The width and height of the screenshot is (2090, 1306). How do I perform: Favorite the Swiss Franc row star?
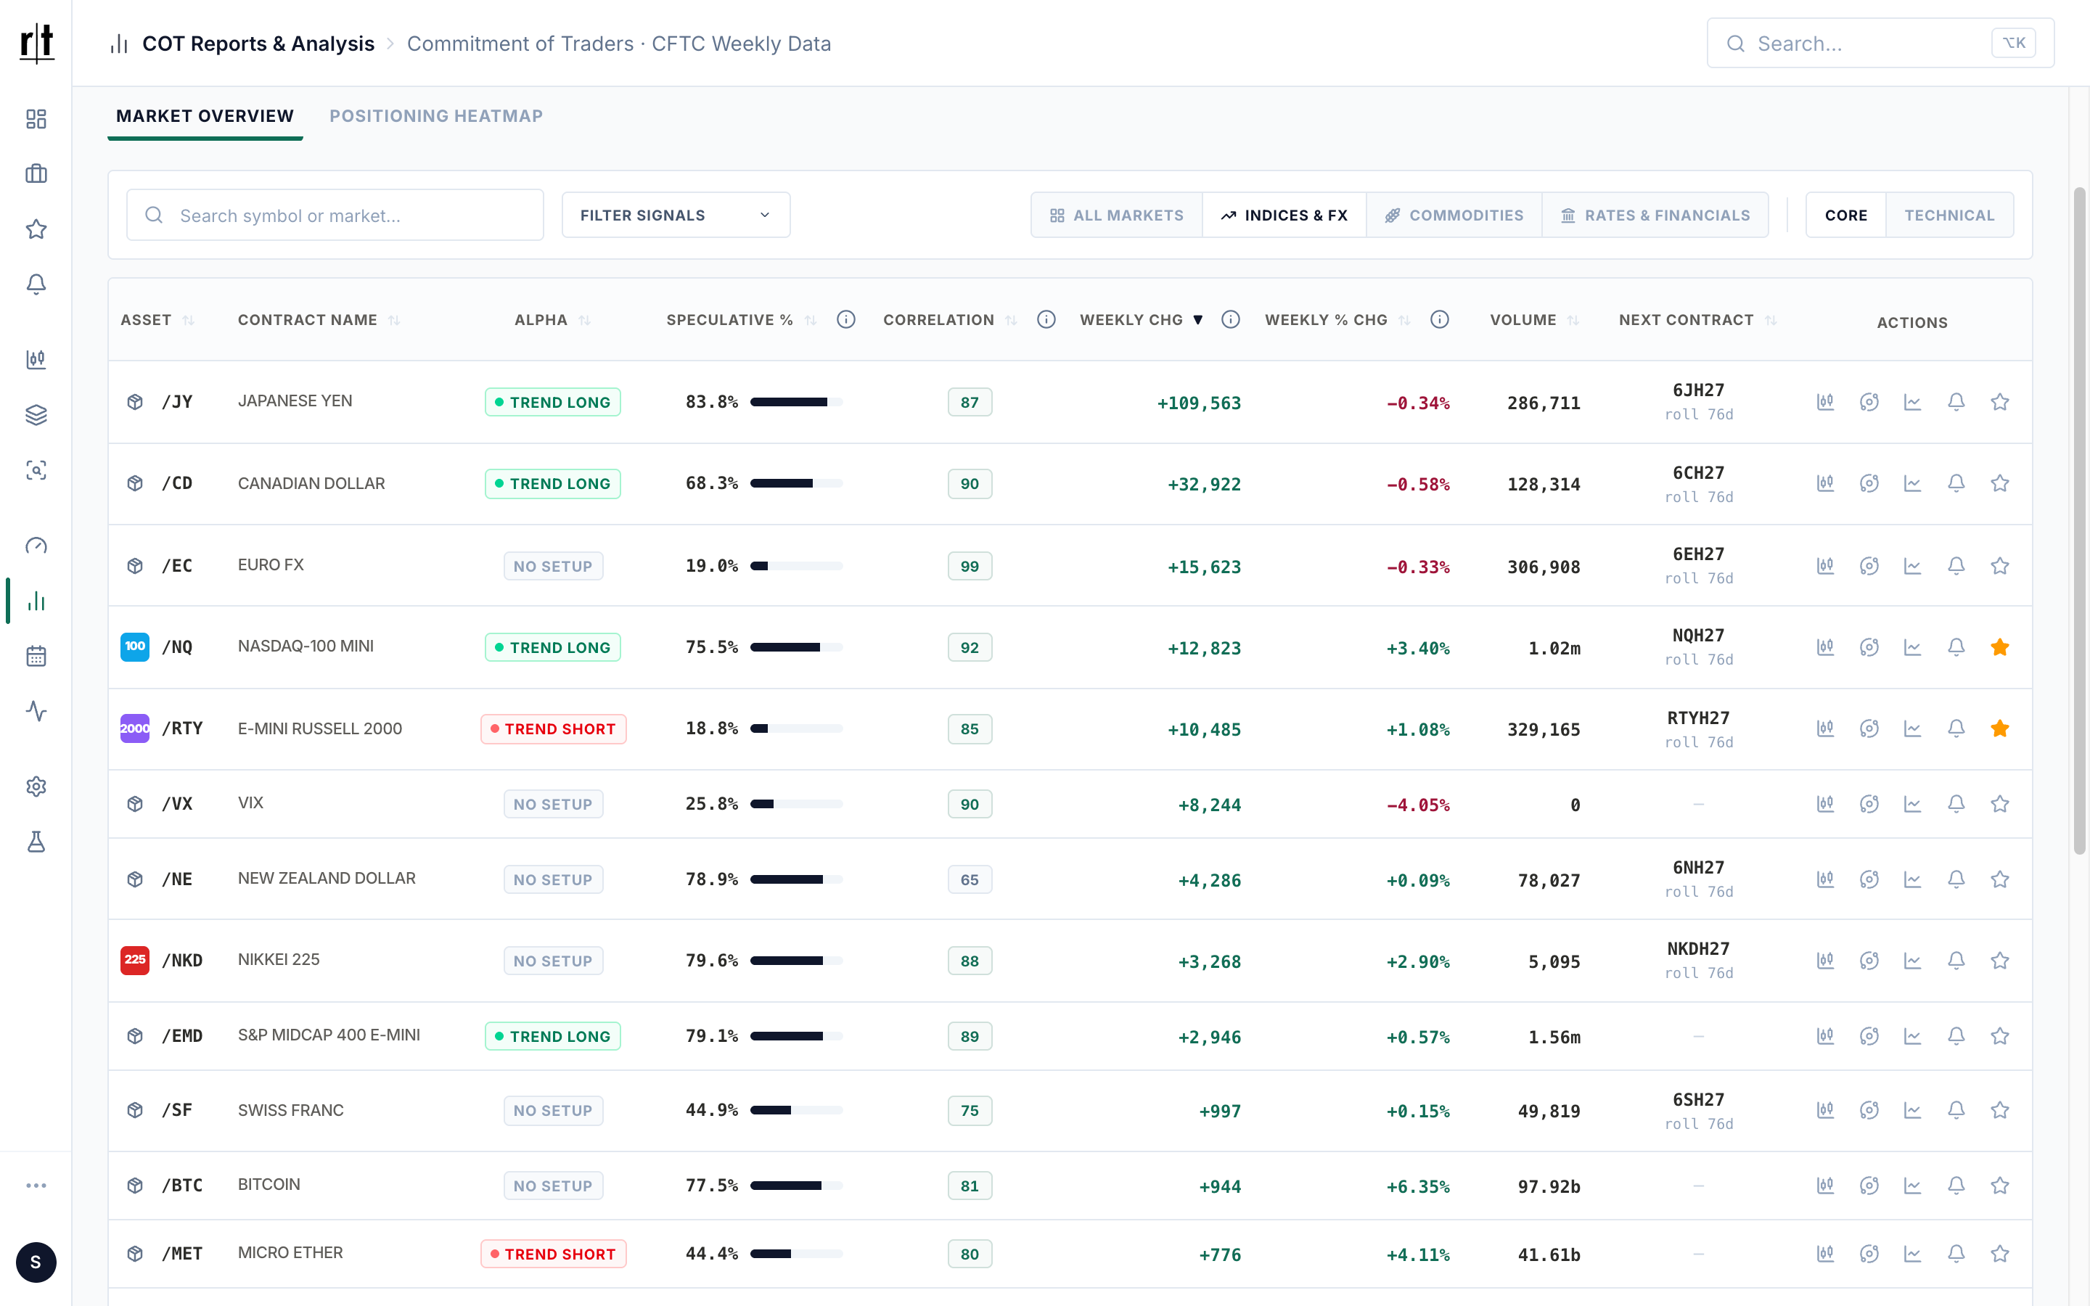pos(1999,1110)
